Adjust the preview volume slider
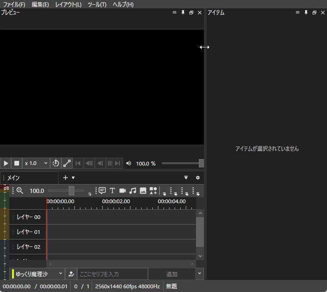The image size is (327, 292). tap(183, 163)
